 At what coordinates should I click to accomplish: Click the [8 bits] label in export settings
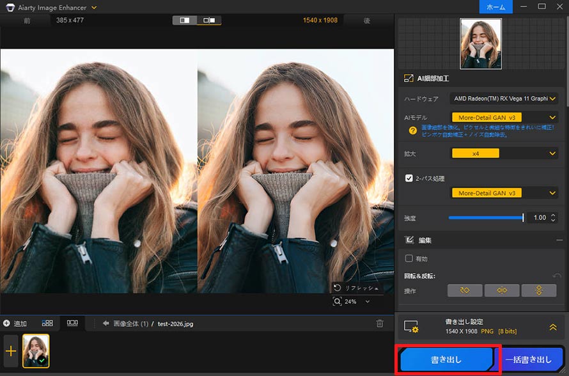(x=508, y=331)
